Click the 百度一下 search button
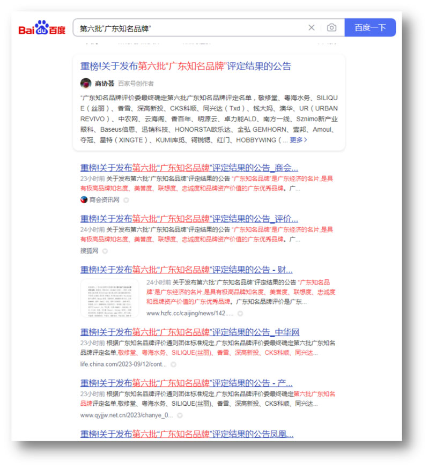Viewport: 429px width, 468px height. coord(370,28)
